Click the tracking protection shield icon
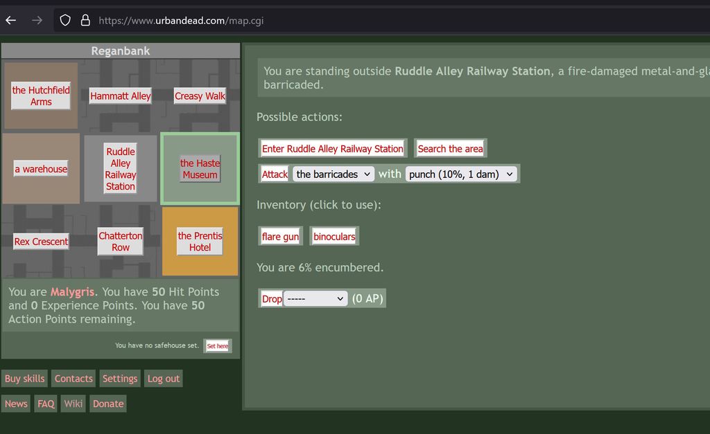Viewport: 710px width, 434px height. (x=64, y=19)
